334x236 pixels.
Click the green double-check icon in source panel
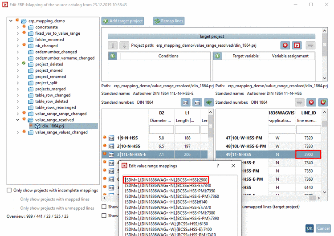pos(209,102)
